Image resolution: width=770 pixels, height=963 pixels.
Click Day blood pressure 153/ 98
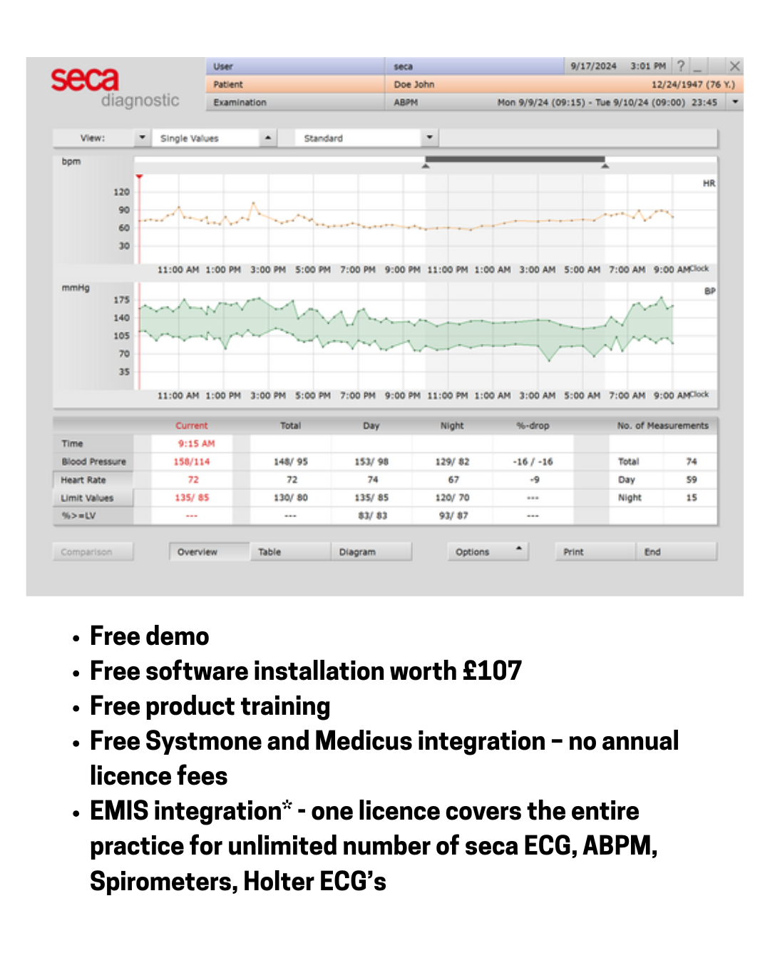click(x=371, y=462)
